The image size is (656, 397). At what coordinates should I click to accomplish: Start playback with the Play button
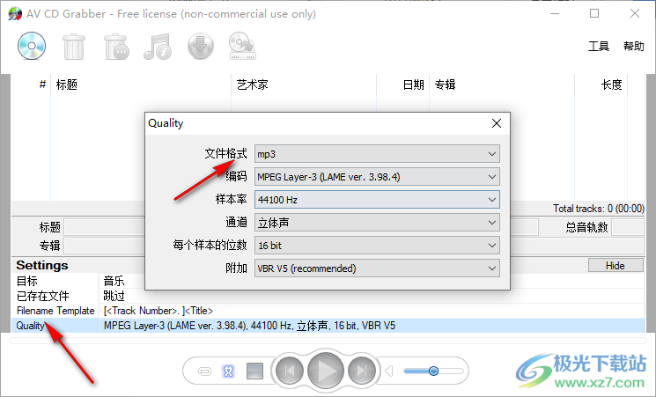(x=326, y=371)
